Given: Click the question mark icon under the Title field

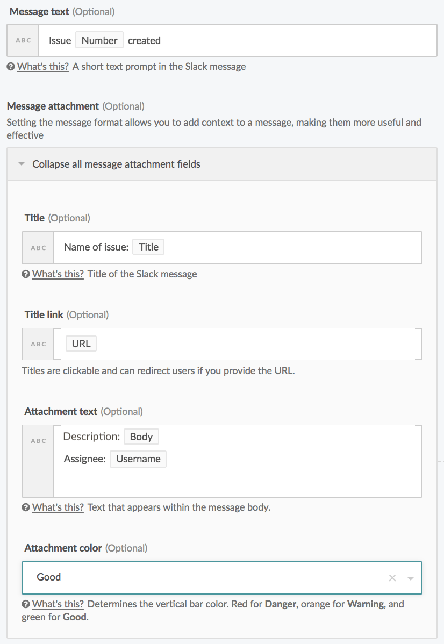Looking at the screenshot, I should 25,274.
